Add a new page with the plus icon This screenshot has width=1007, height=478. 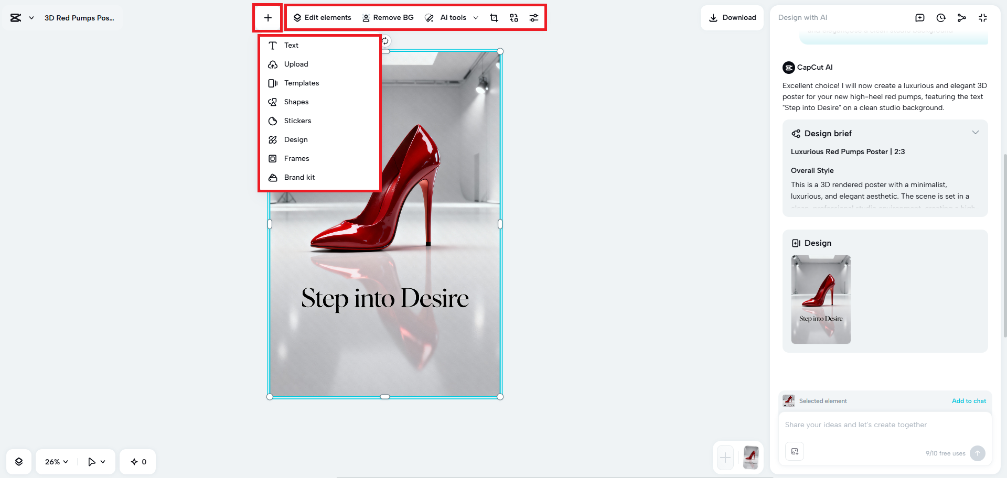[x=725, y=458]
